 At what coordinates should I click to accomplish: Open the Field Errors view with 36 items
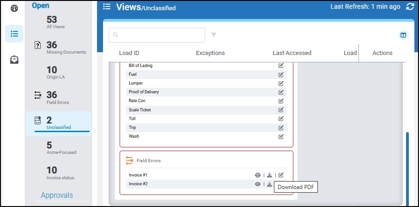(58, 97)
